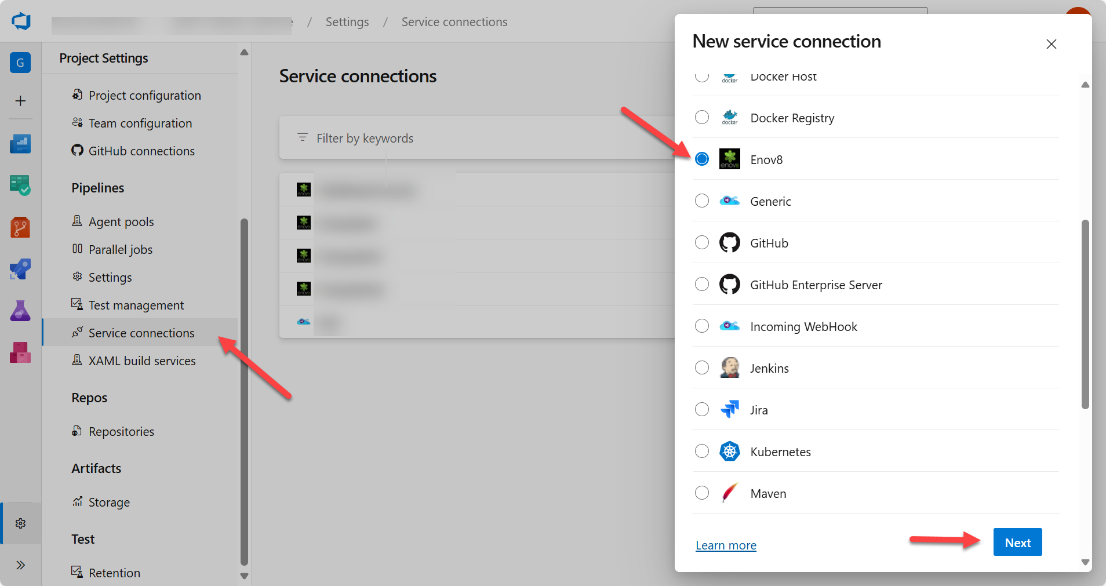Open Azure DevOps home logo

tap(21, 21)
